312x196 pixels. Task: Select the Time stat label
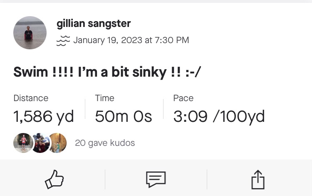104,98
